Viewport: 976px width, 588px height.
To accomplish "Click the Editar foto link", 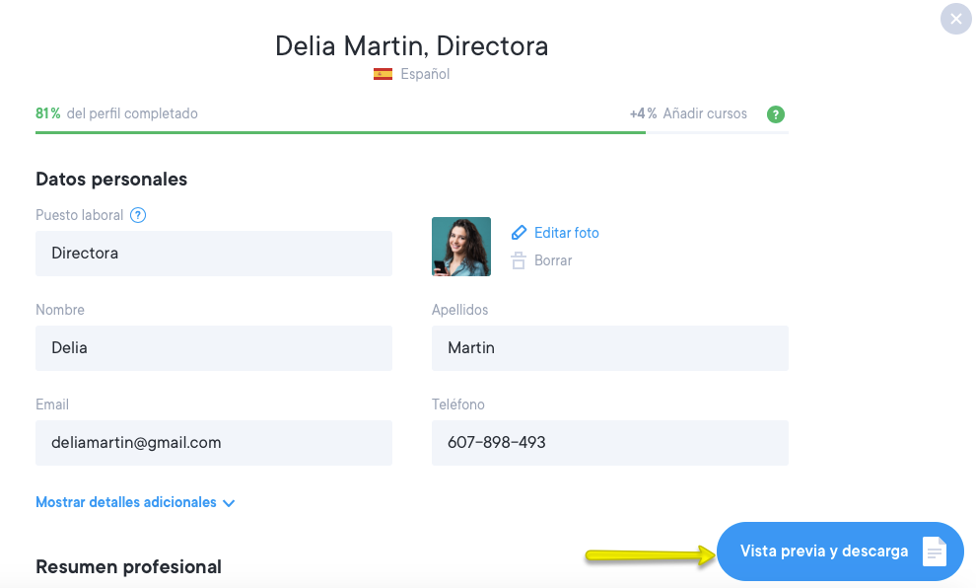I will tap(566, 233).
